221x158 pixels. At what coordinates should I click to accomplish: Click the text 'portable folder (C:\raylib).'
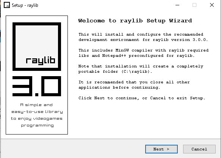115,72
